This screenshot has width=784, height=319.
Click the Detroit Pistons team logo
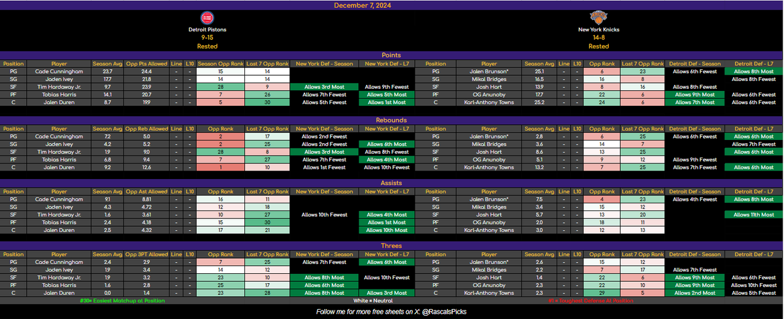[x=206, y=18]
